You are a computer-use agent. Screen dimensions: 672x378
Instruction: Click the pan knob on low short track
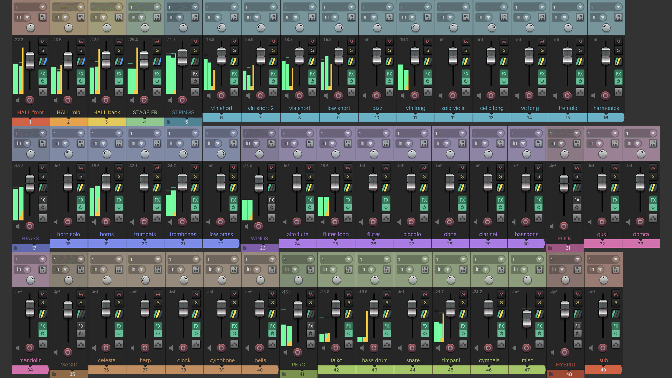pyautogui.click(x=338, y=28)
